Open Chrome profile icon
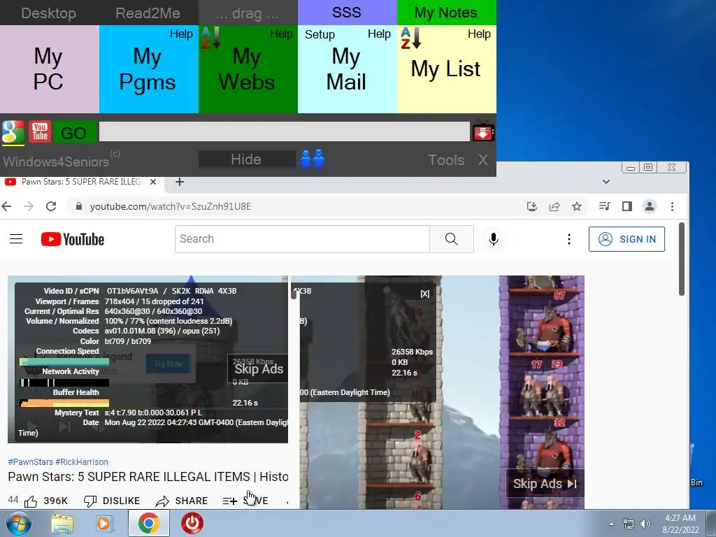716x537 pixels. pos(650,206)
